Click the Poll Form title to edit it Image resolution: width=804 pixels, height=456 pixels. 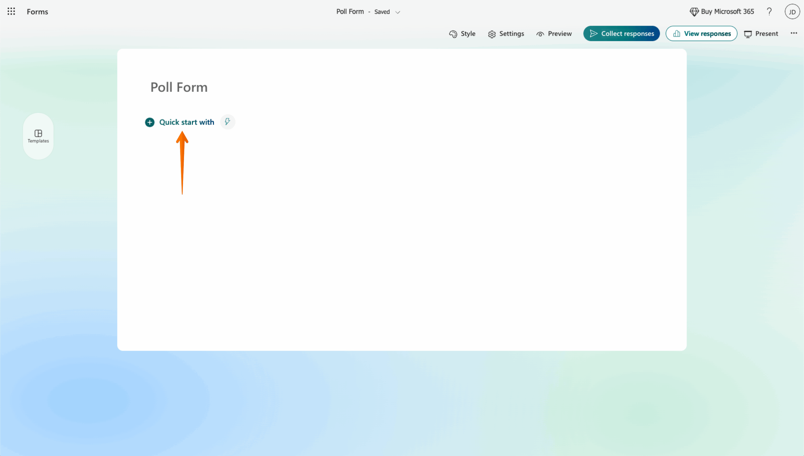(179, 87)
